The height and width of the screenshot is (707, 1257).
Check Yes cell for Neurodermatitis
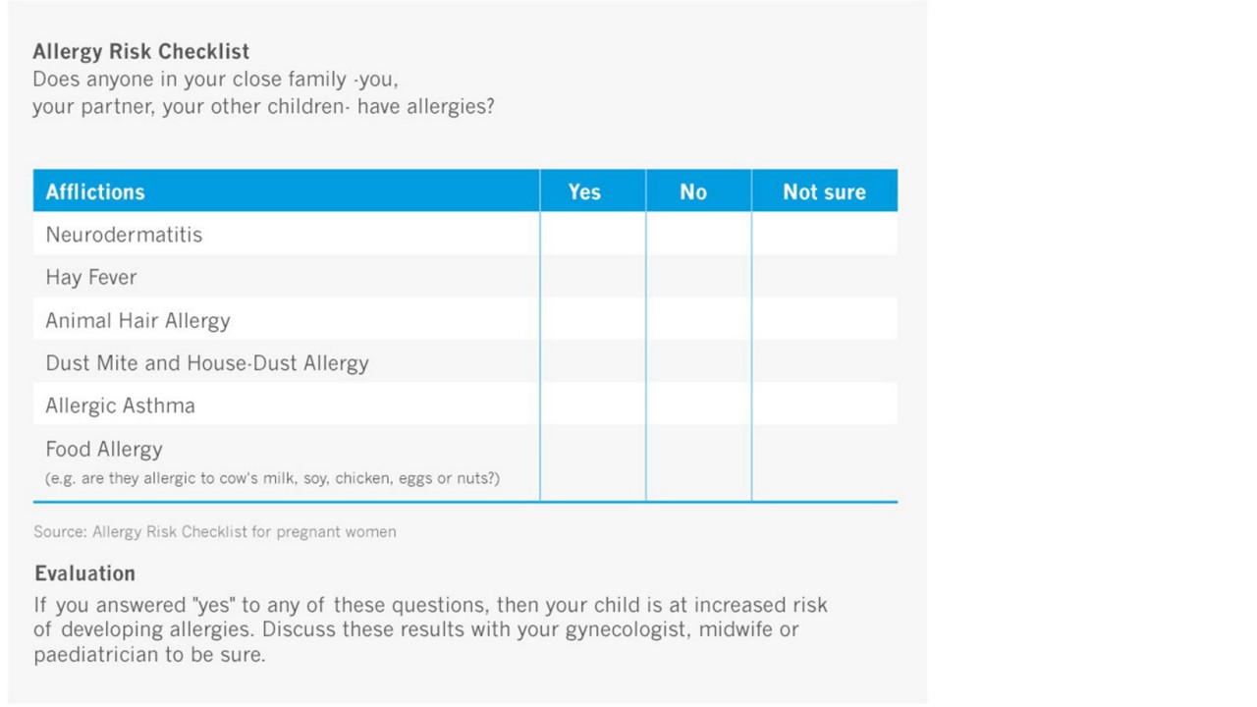[593, 234]
